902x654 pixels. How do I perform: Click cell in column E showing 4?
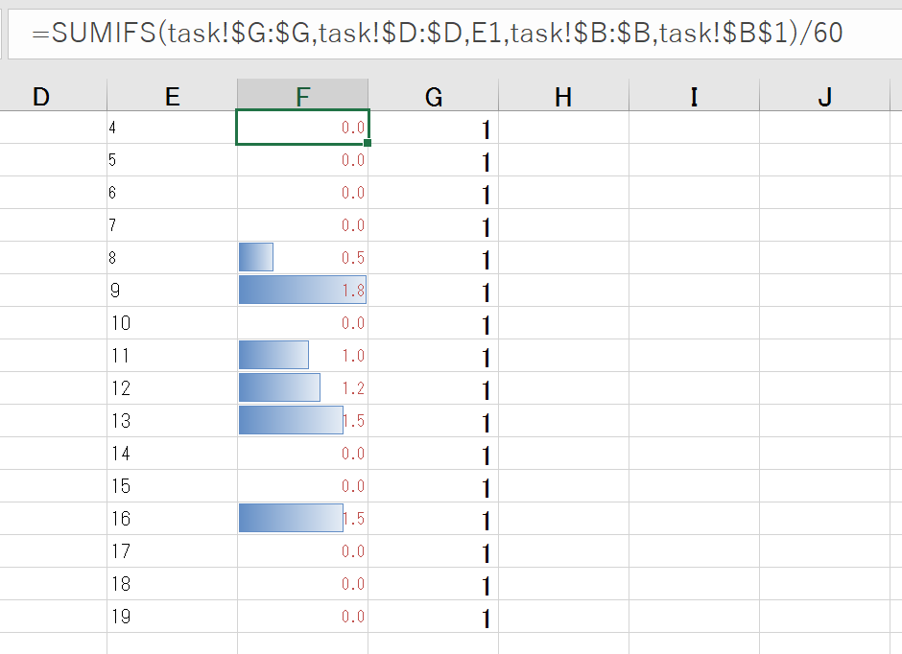coord(172,127)
